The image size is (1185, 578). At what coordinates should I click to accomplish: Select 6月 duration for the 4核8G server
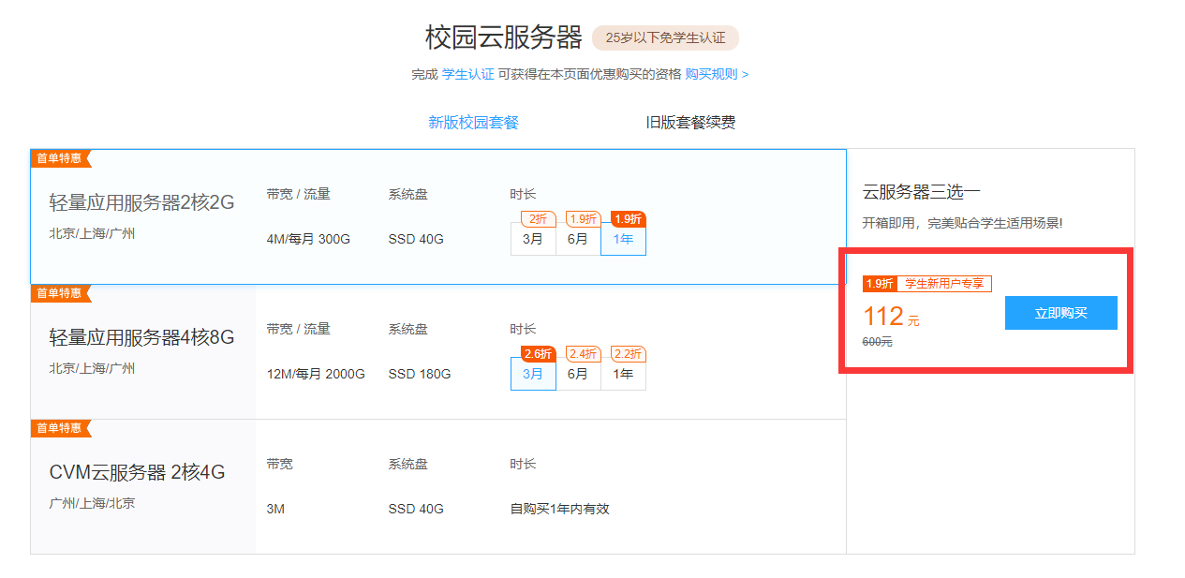[x=578, y=374]
